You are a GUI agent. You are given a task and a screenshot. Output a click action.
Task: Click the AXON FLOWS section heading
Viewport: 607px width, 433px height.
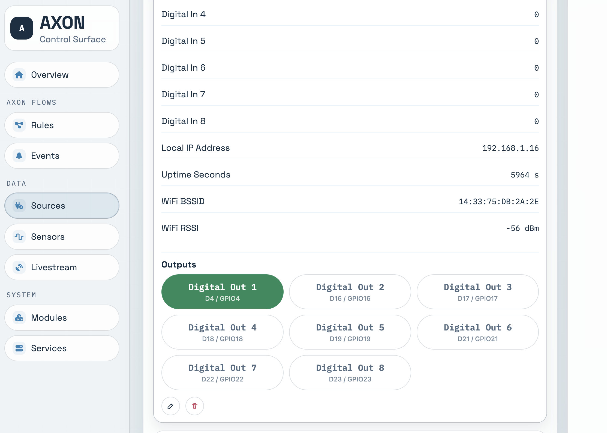pyautogui.click(x=32, y=103)
